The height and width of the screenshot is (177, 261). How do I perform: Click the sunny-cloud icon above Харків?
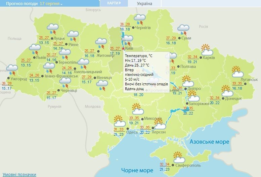point(207,50)
